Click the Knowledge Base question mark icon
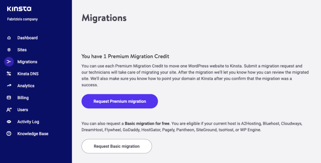This screenshot has width=321, height=163. (9, 134)
